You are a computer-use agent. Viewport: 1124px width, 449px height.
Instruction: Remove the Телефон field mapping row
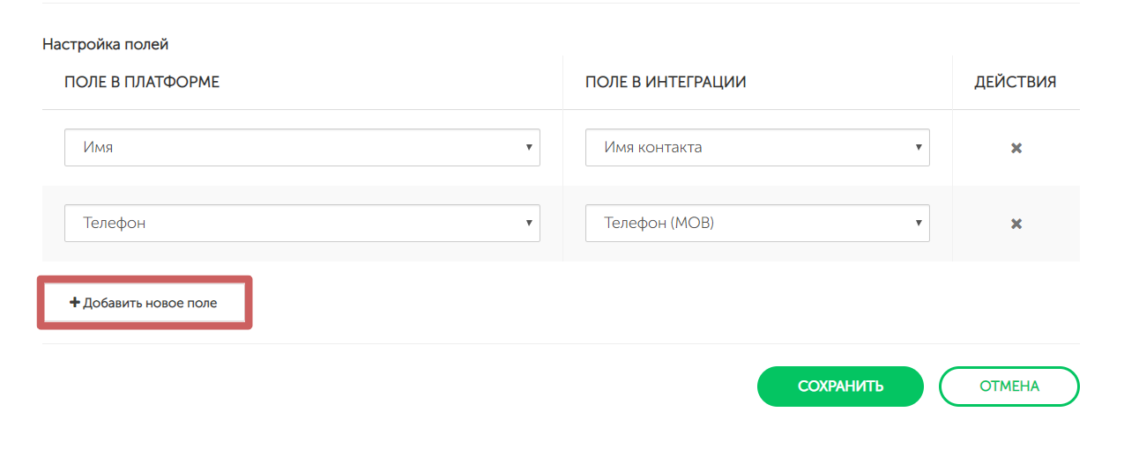tap(1016, 224)
